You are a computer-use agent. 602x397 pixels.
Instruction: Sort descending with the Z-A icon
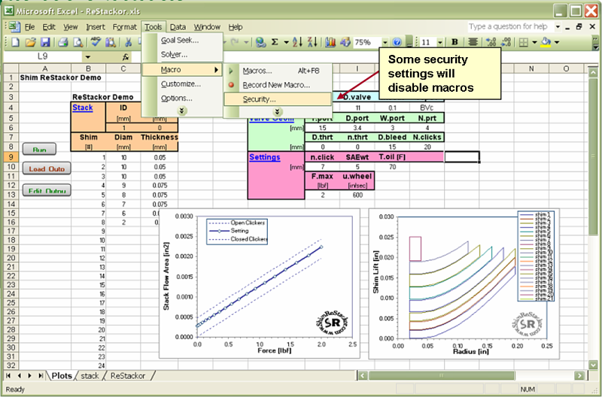pos(312,42)
